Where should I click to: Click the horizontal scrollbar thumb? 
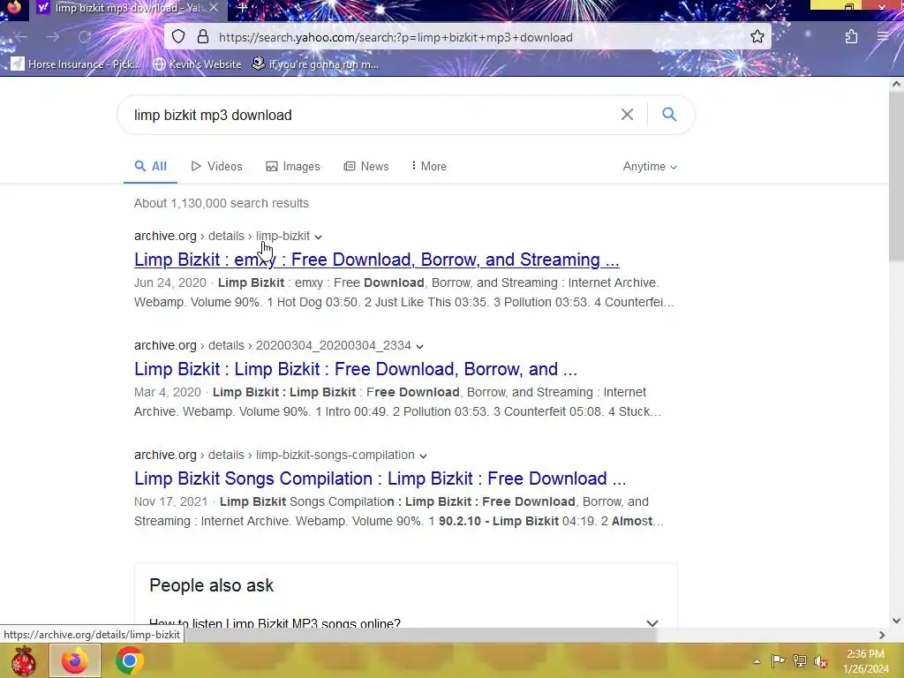(x=420, y=635)
